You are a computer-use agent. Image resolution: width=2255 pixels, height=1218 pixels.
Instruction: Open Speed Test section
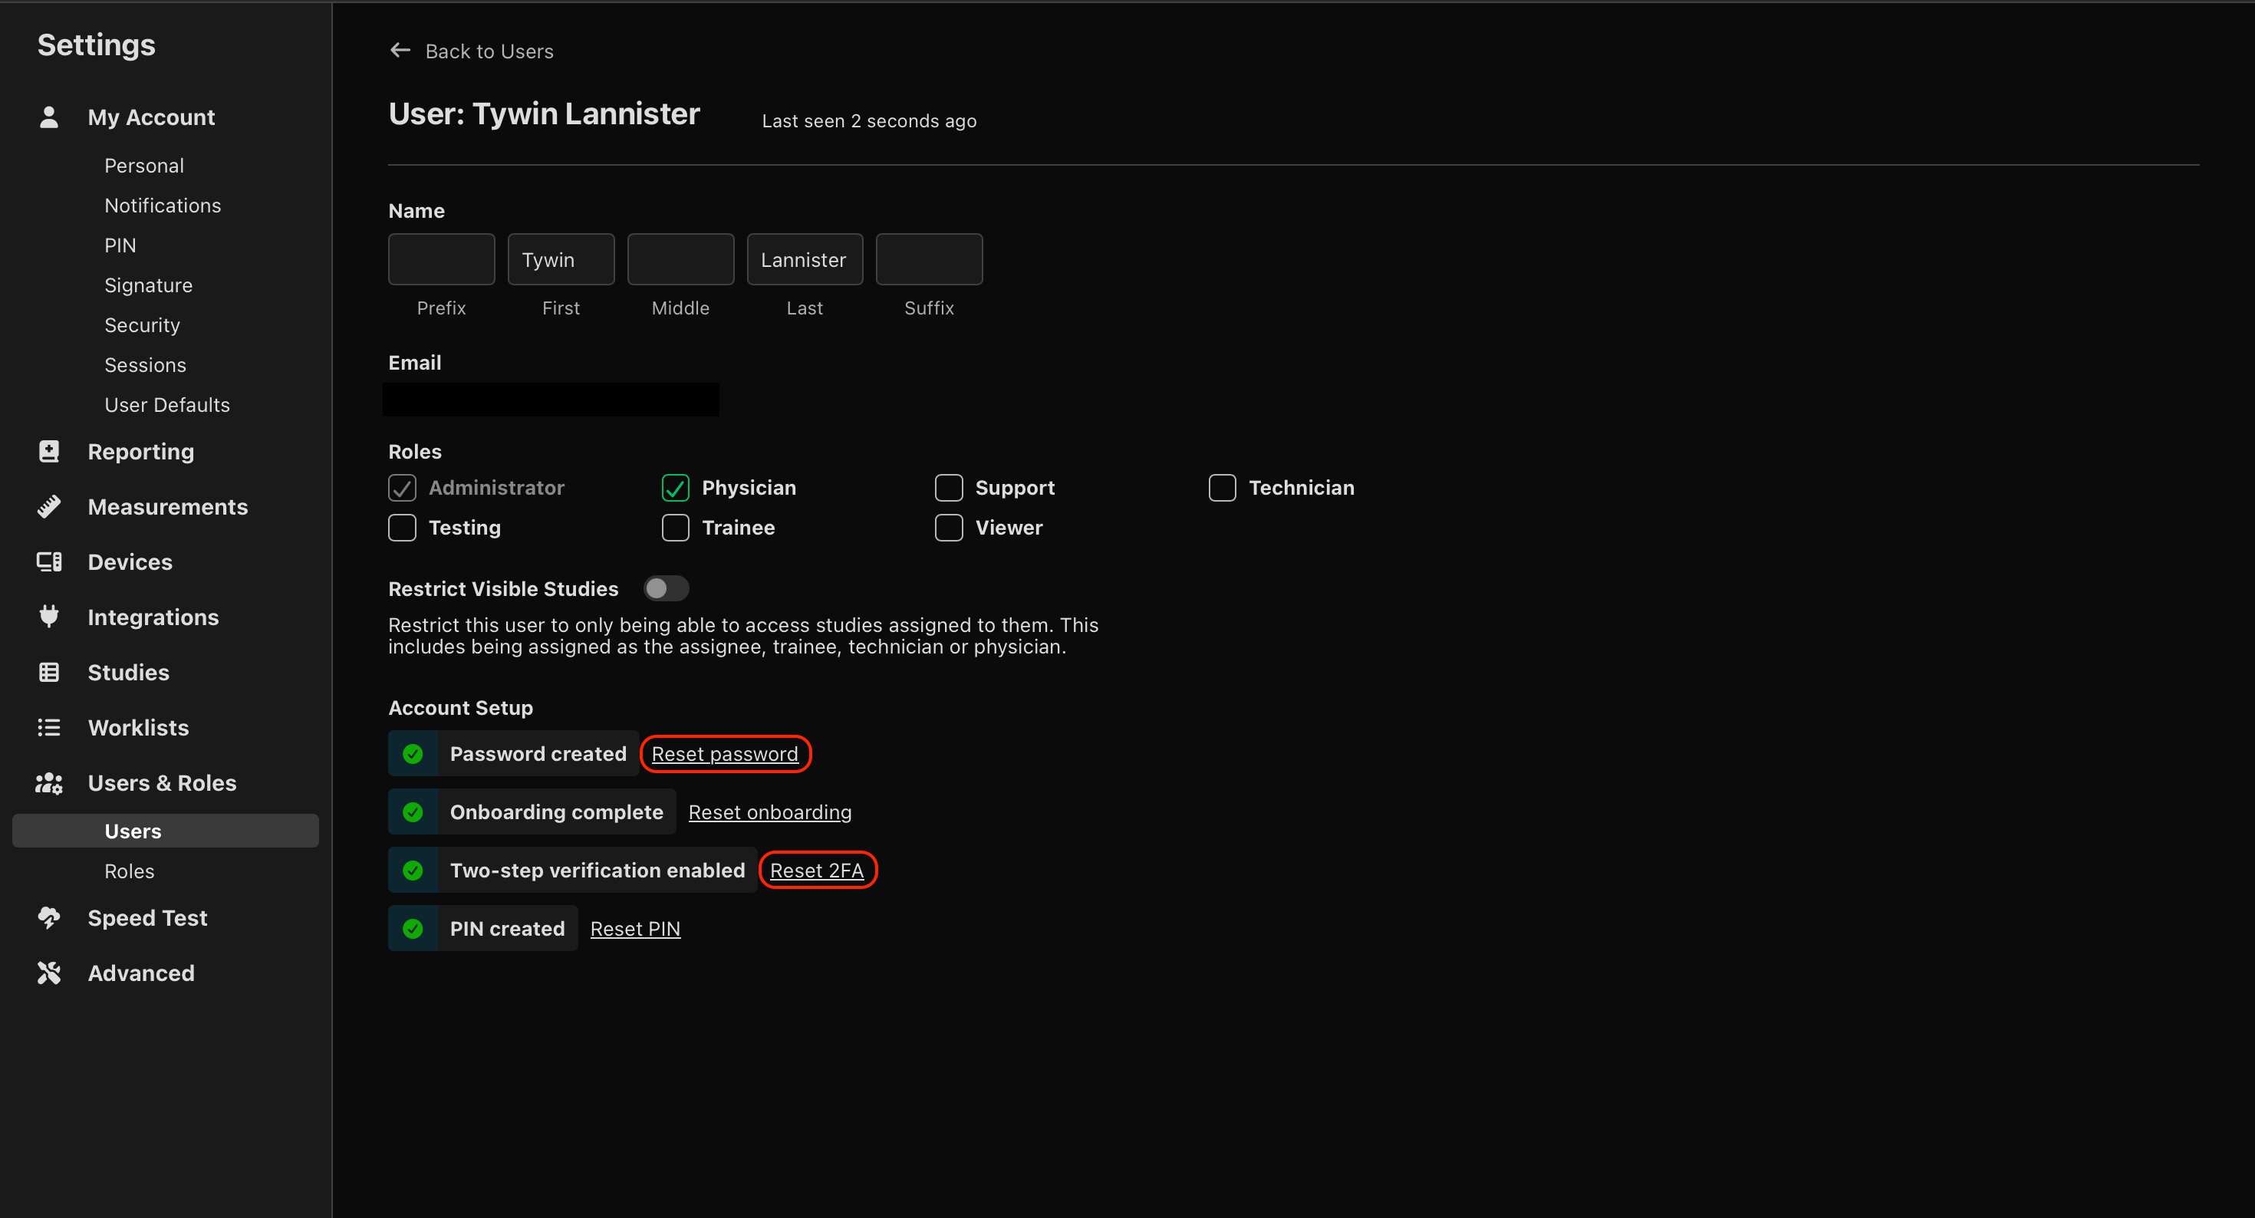[147, 917]
